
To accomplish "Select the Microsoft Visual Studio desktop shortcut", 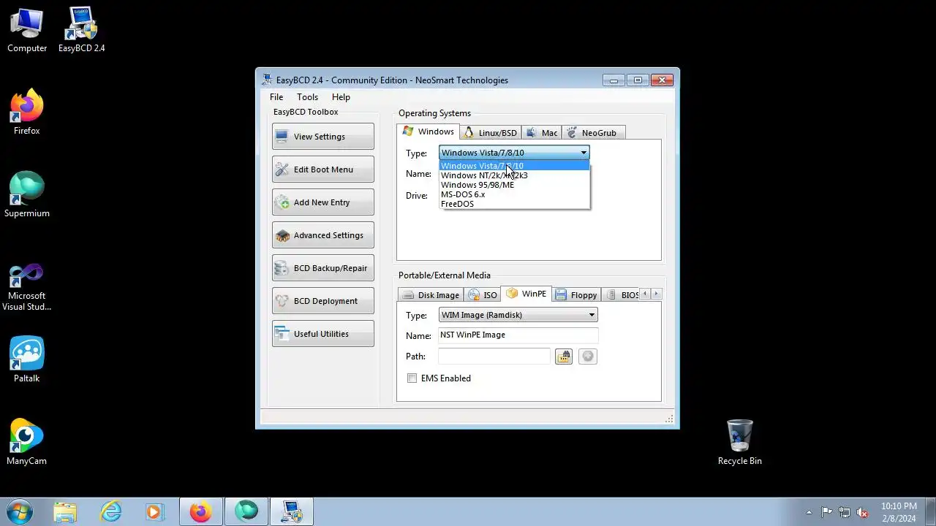I will pyautogui.click(x=27, y=287).
